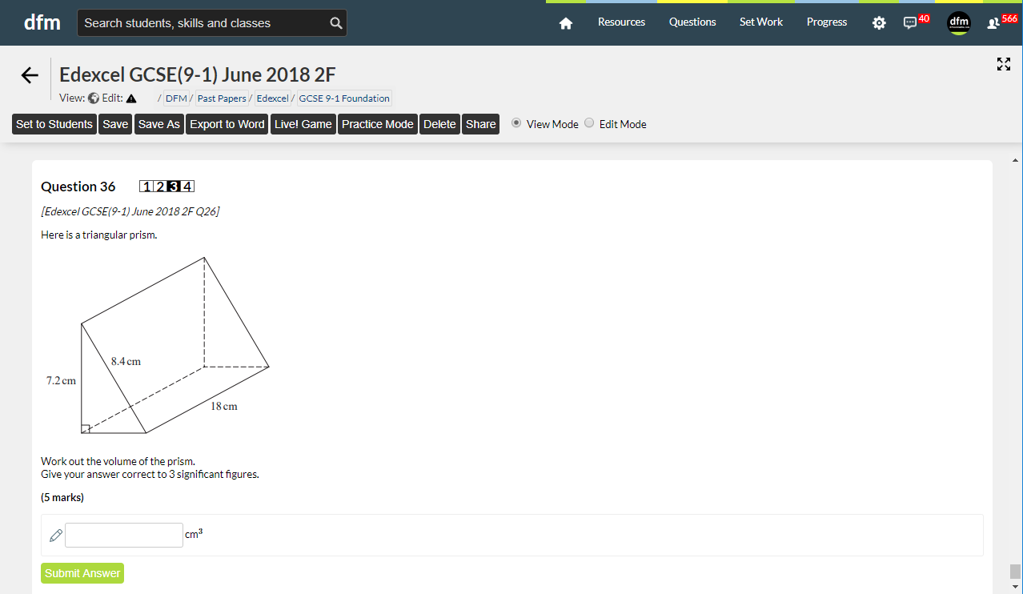Viewport: 1023px width, 594px height.
Task: Open the Resources menu
Action: [621, 22]
